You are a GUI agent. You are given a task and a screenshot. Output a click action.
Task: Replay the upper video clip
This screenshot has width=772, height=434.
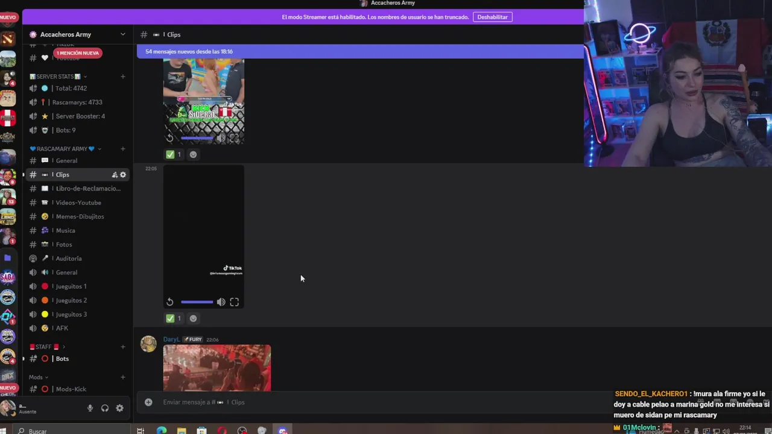pyautogui.click(x=170, y=138)
